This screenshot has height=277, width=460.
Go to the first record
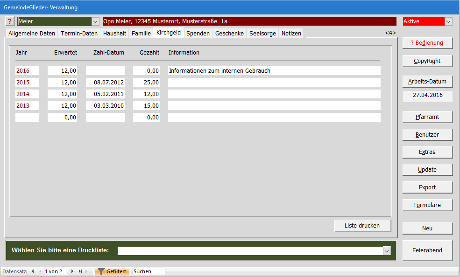(x=32, y=271)
